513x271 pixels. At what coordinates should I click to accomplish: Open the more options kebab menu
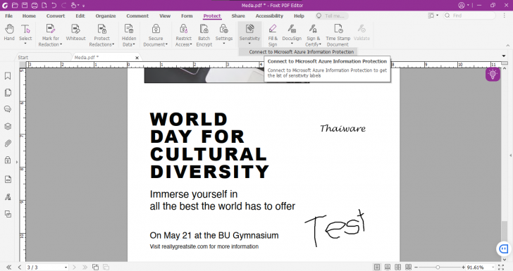pos(504,15)
